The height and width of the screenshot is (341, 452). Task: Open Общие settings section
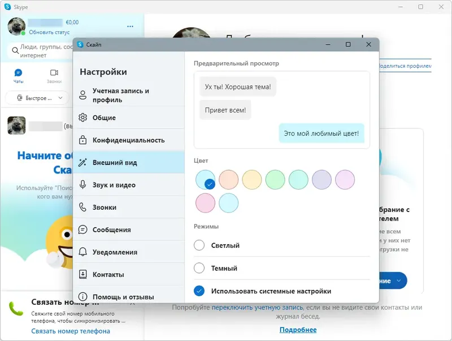(x=129, y=118)
